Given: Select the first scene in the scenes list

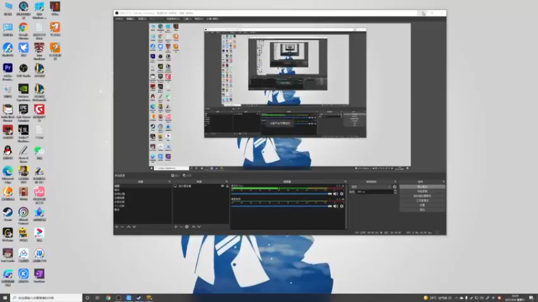Looking at the screenshot, I should pyautogui.click(x=143, y=186).
